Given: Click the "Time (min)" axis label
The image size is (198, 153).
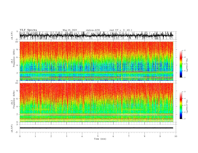Looking at the screenshot, I should coord(100,139).
